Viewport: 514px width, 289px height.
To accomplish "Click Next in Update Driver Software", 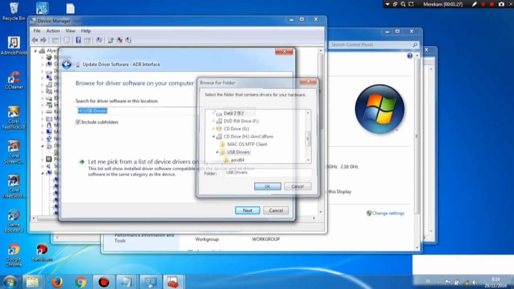I will coord(248,210).
